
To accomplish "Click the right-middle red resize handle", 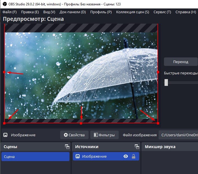I will [x=158, y=72].
